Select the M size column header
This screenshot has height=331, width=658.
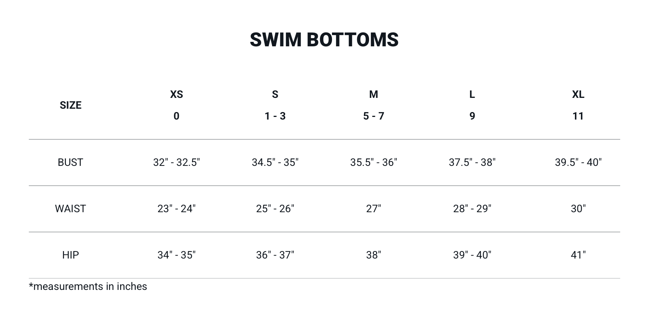coord(374,95)
